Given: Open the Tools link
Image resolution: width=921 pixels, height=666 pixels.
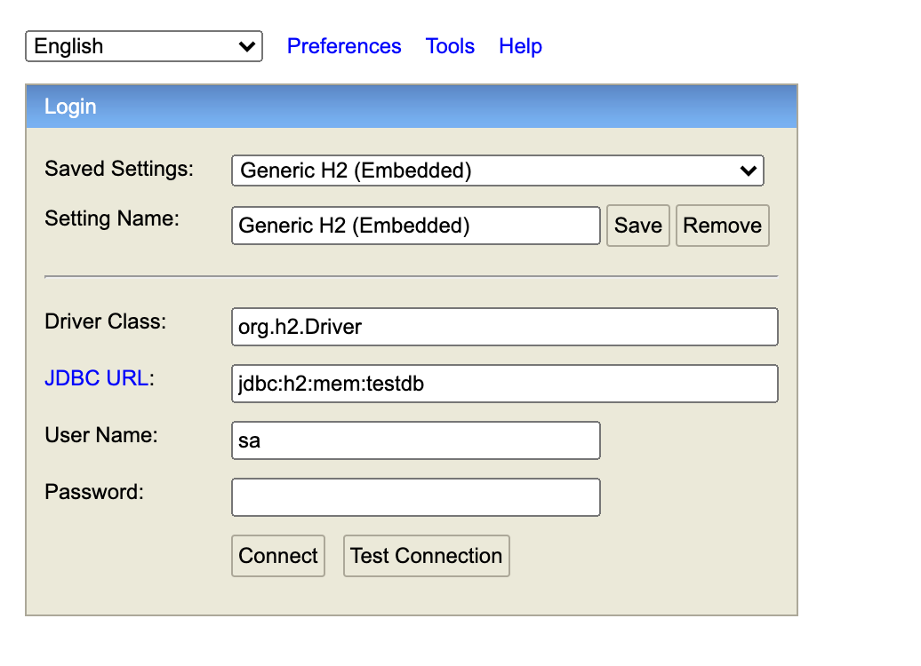Looking at the screenshot, I should pyautogui.click(x=450, y=46).
